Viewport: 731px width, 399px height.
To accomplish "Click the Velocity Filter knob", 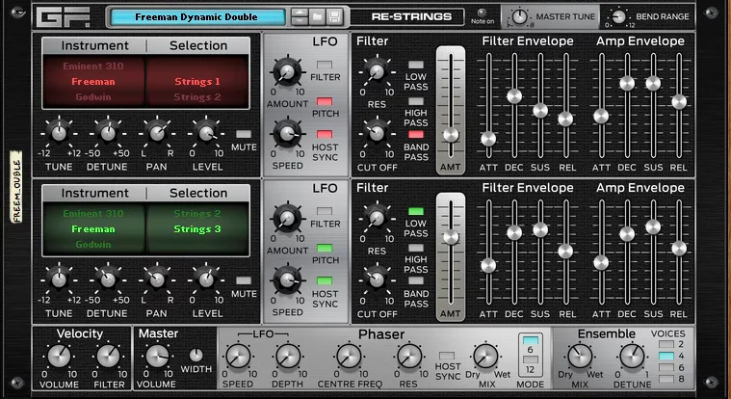I will (x=108, y=357).
